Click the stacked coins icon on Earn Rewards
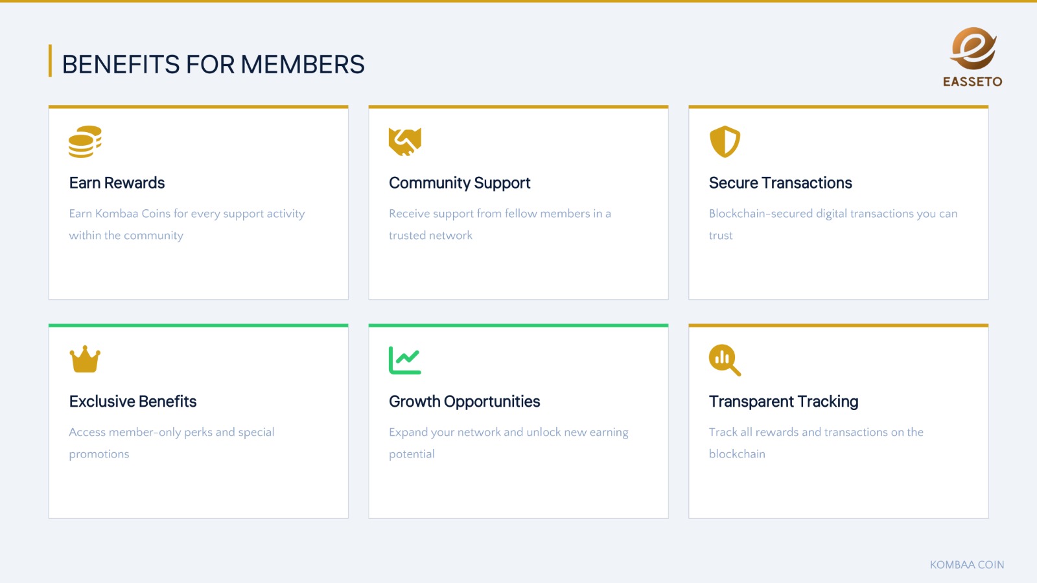The image size is (1037, 583). [85, 142]
